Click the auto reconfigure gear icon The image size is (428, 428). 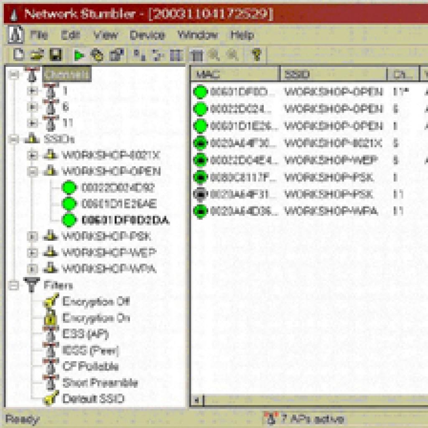97,56
